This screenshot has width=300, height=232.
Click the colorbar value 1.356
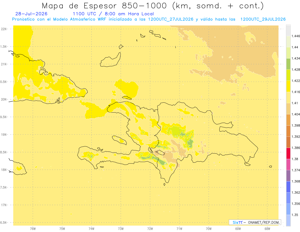[x=295, y=204]
